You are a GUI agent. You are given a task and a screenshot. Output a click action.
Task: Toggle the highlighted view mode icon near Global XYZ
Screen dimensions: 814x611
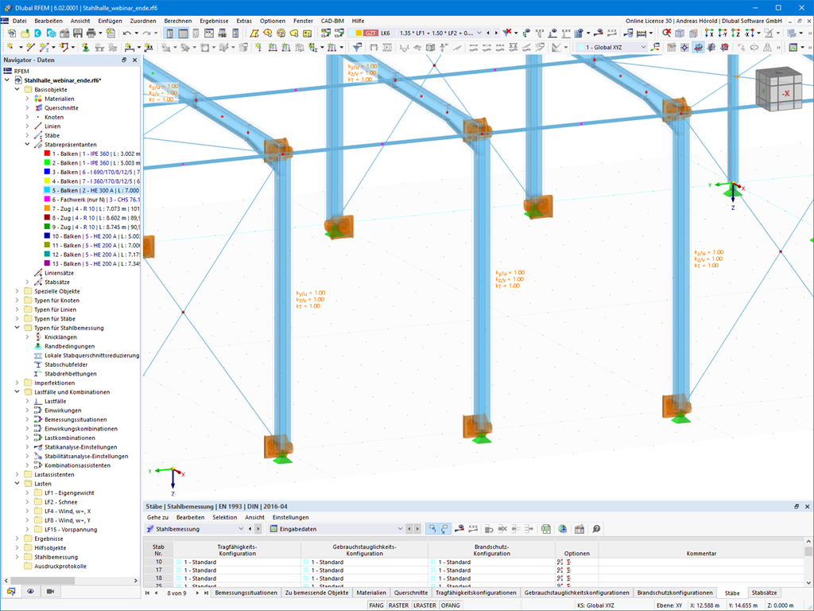click(x=698, y=47)
